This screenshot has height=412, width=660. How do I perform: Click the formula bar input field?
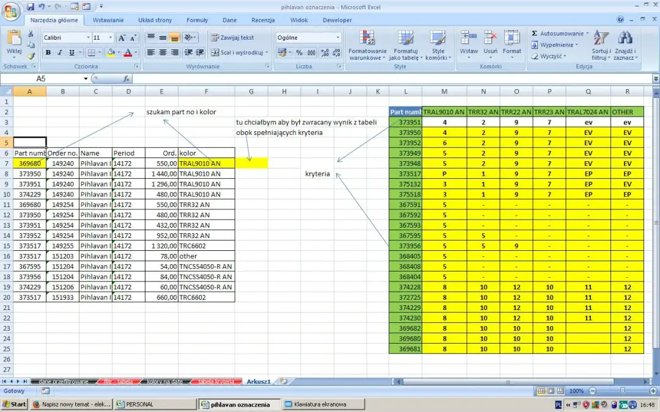[x=392, y=79]
